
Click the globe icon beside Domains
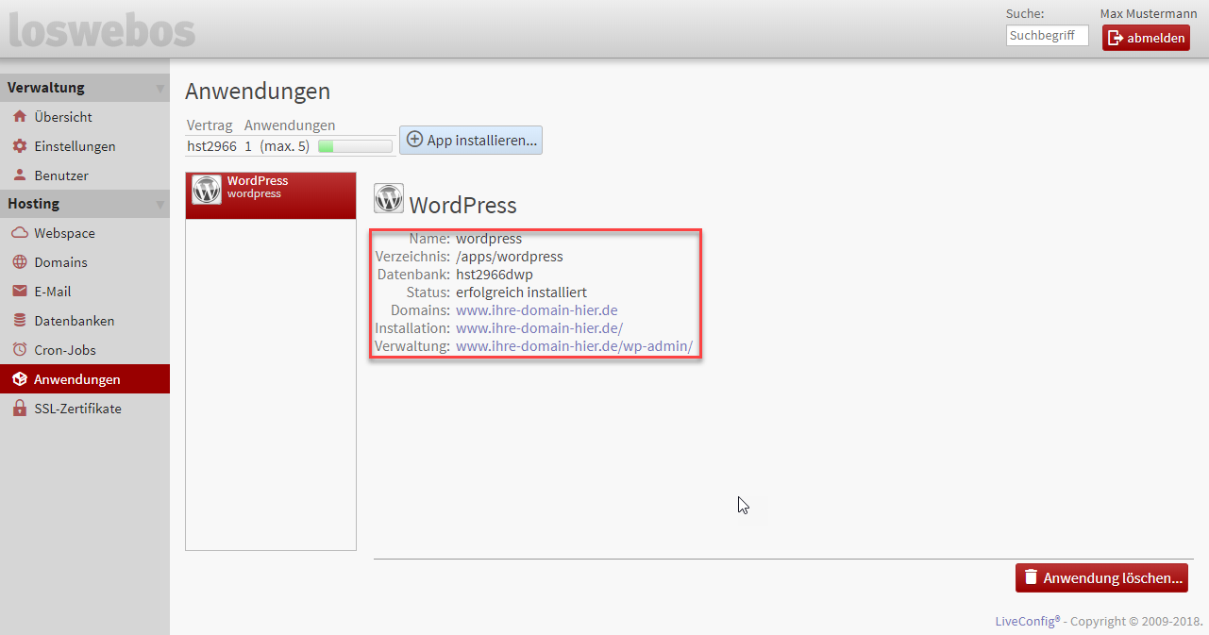pyautogui.click(x=19, y=262)
